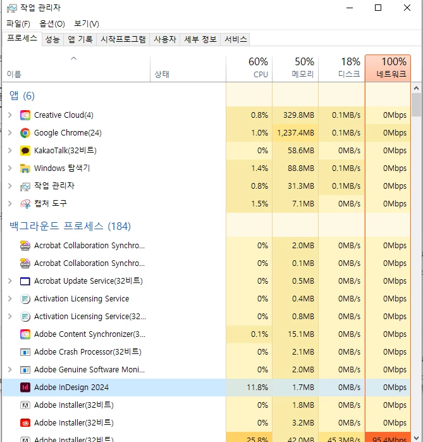
Task: Open the 옵션(O) menu
Action: [x=52, y=23]
